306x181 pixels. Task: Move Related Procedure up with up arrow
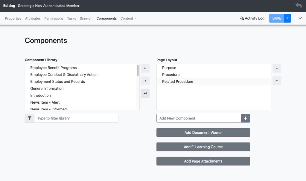(276, 68)
